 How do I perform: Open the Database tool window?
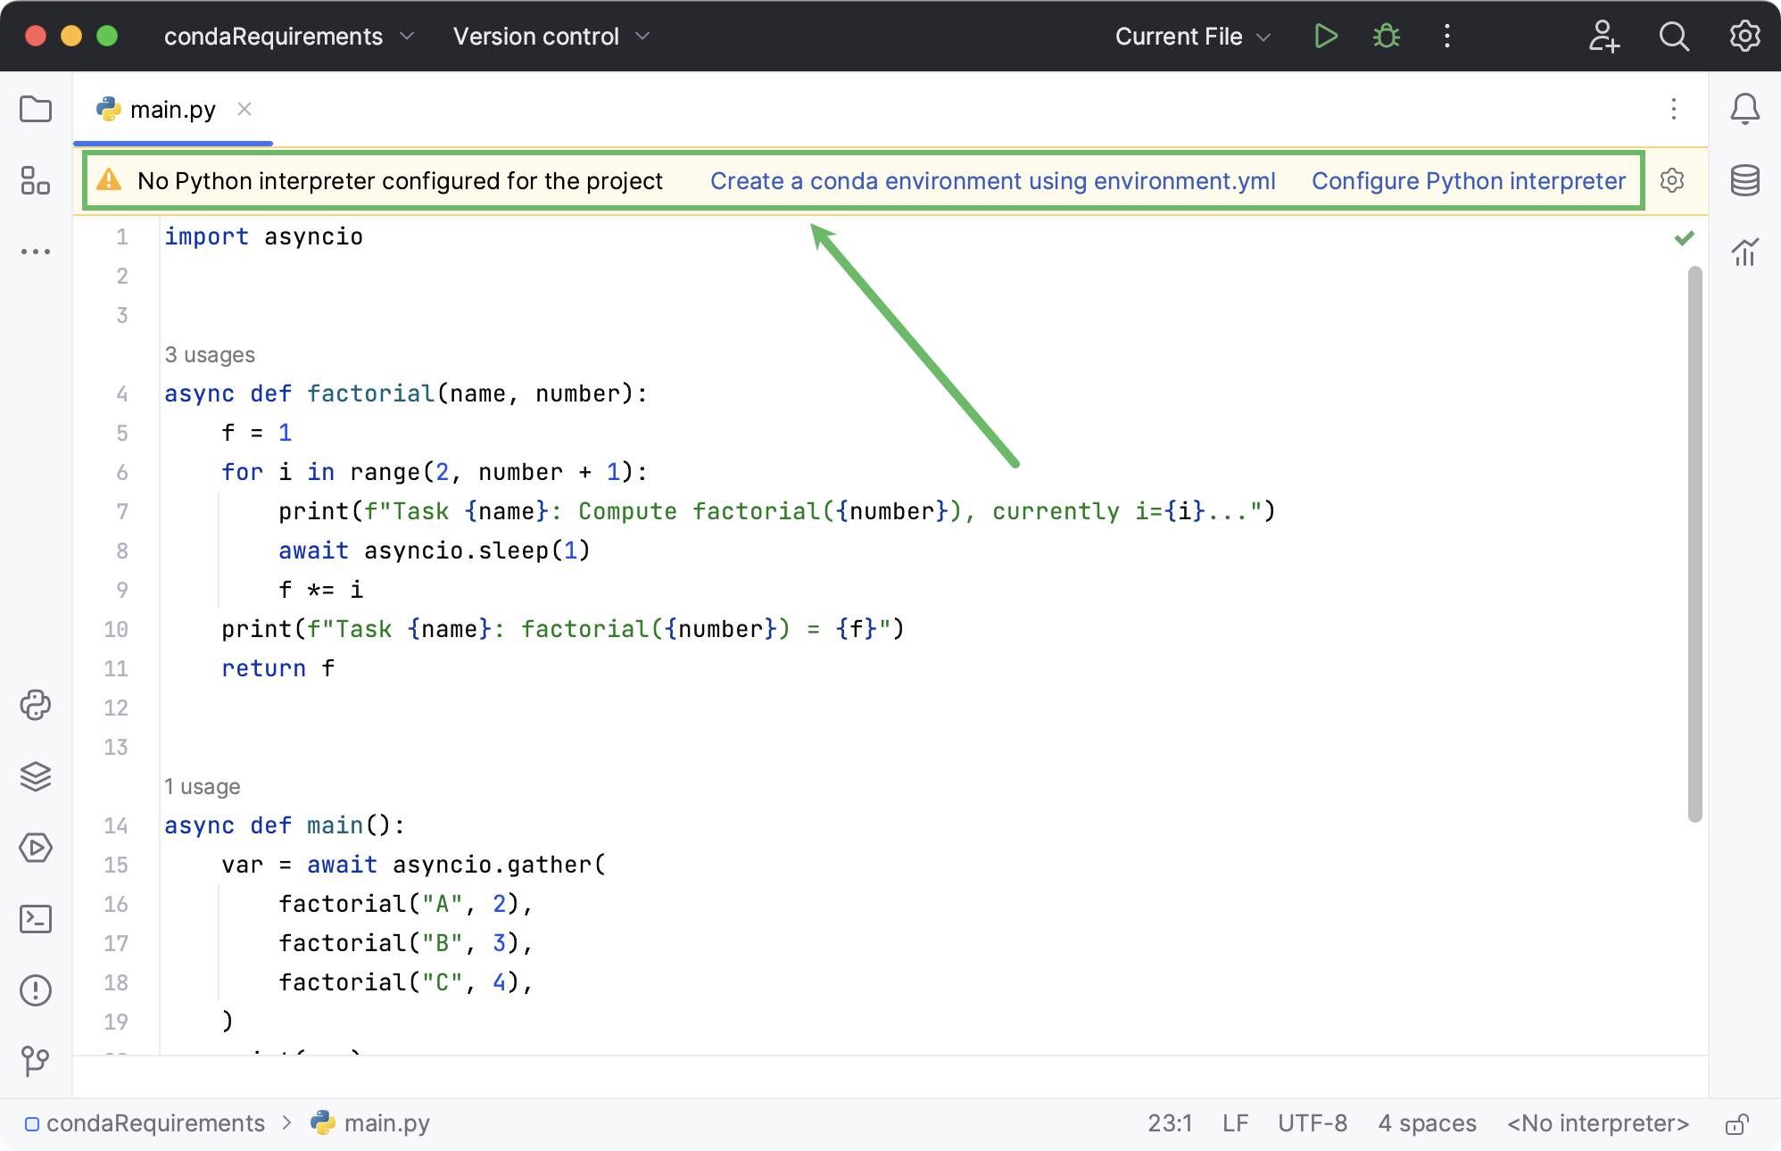point(1745,179)
